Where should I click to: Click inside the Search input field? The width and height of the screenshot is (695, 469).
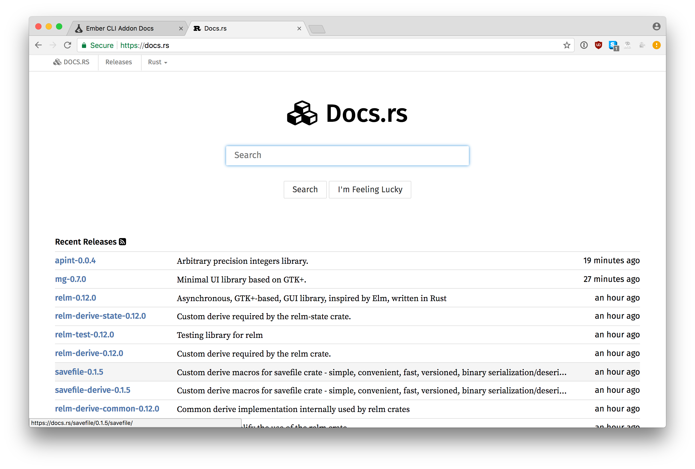347,155
